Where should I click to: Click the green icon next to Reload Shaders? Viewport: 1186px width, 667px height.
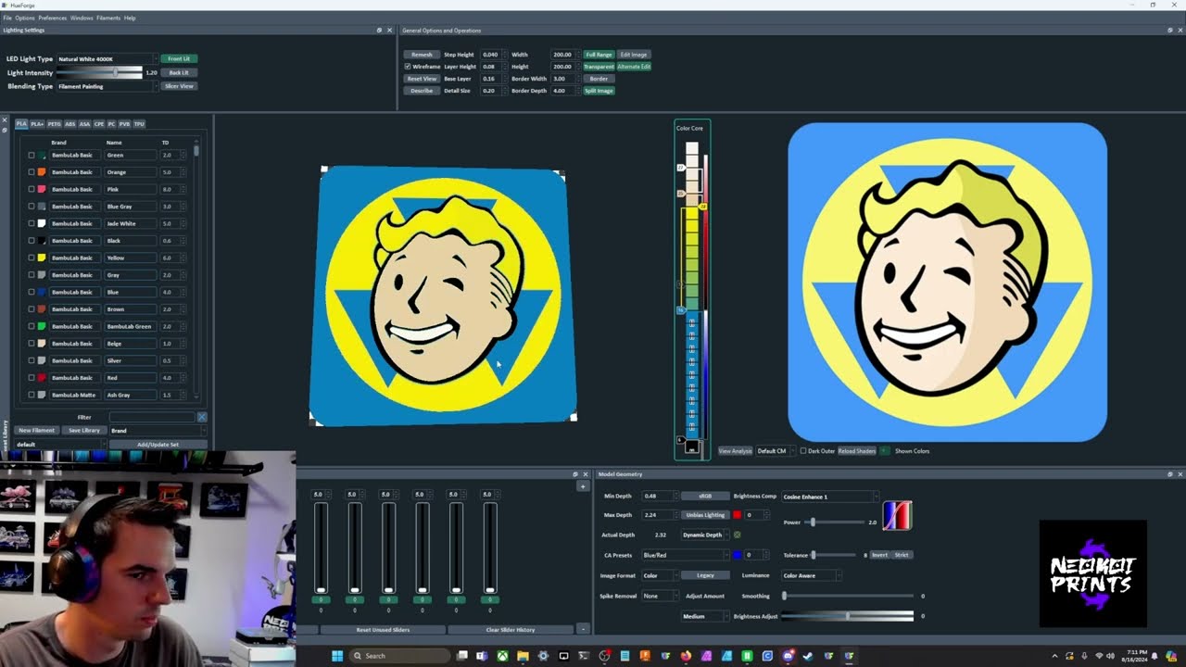(884, 451)
